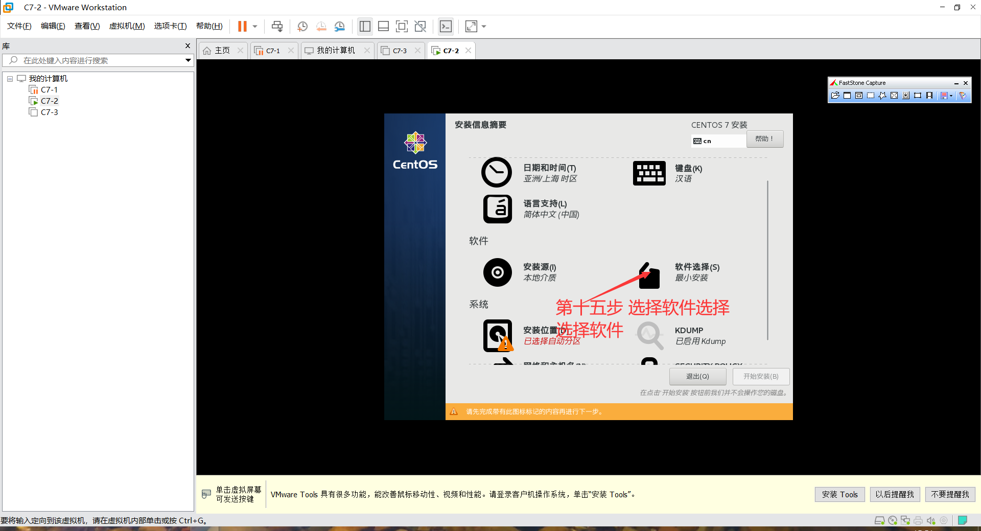Click the 帮助! button in the installer

click(x=765, y=139)
